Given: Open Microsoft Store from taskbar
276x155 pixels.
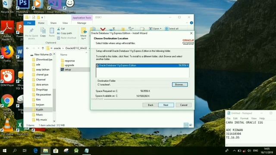Looking at the screenshot, I should pyautogui.click(x=56, y=151).
